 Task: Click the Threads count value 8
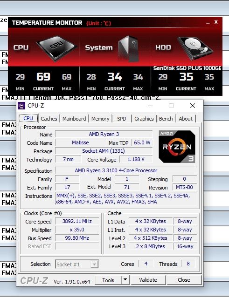tap(188, 264)
